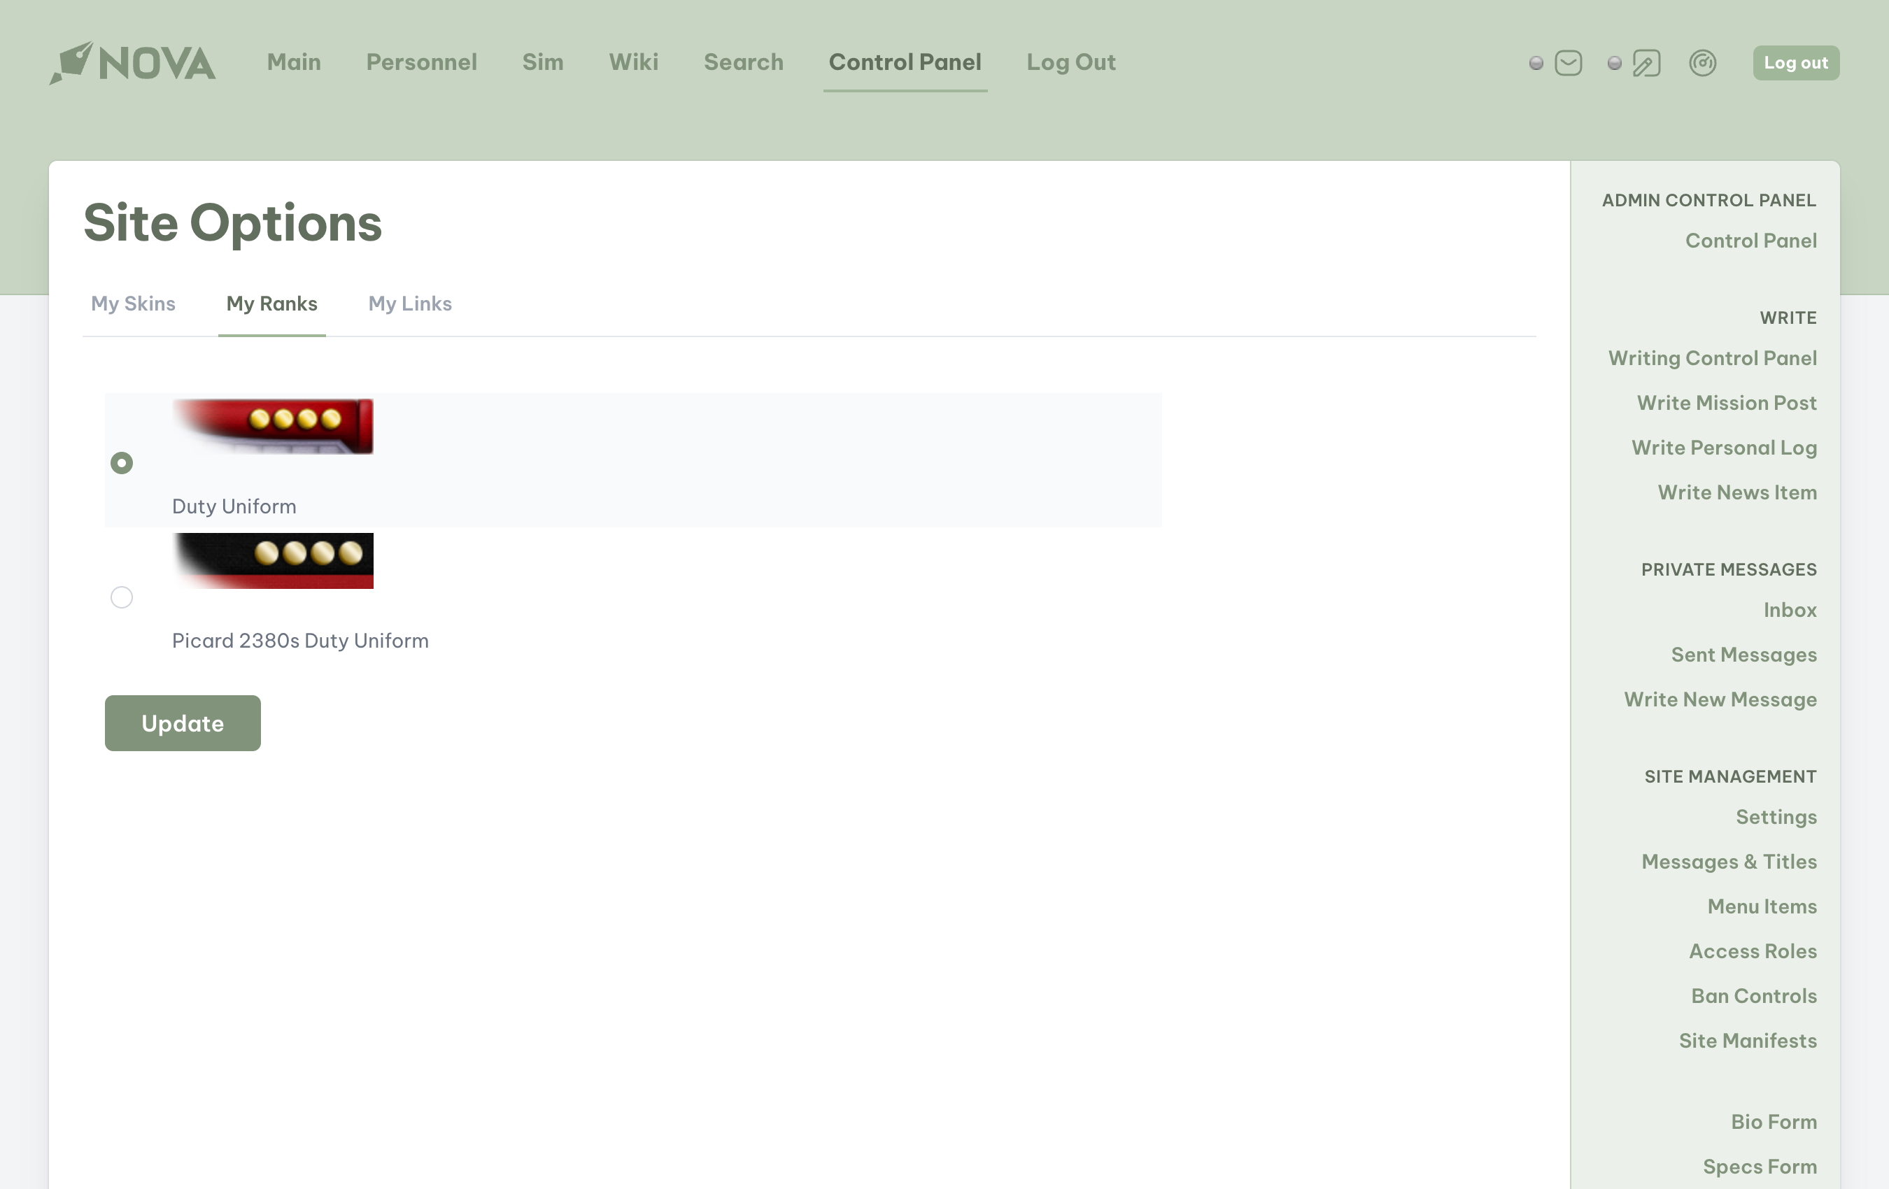Image resolution: width=1889 pixels, height=1189 pixels.
Task: Open the dashboard gauge icon
Action: [1702, 63]
